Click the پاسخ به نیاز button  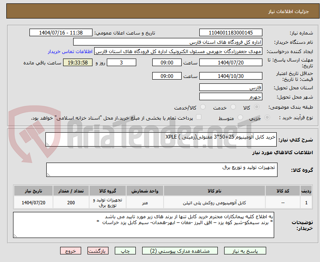[x=245, y=251]
